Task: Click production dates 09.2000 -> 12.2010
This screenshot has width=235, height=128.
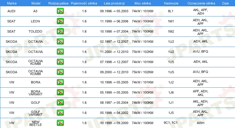Action: point(114,72)
